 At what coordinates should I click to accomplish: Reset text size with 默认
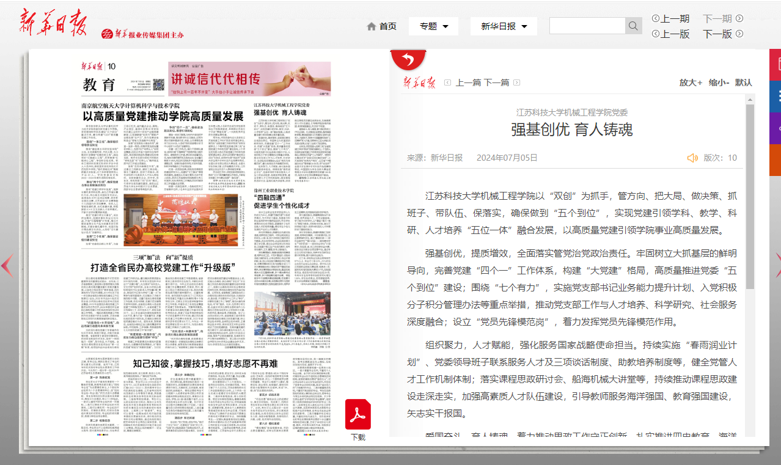tap(743, 82)
